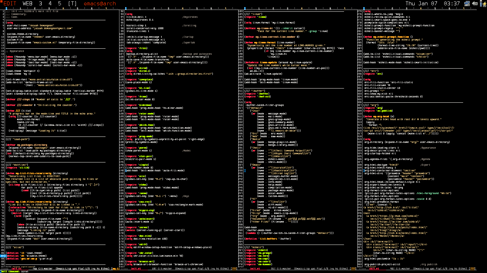Click (defun my-eshell-prompt-function line

388,37
